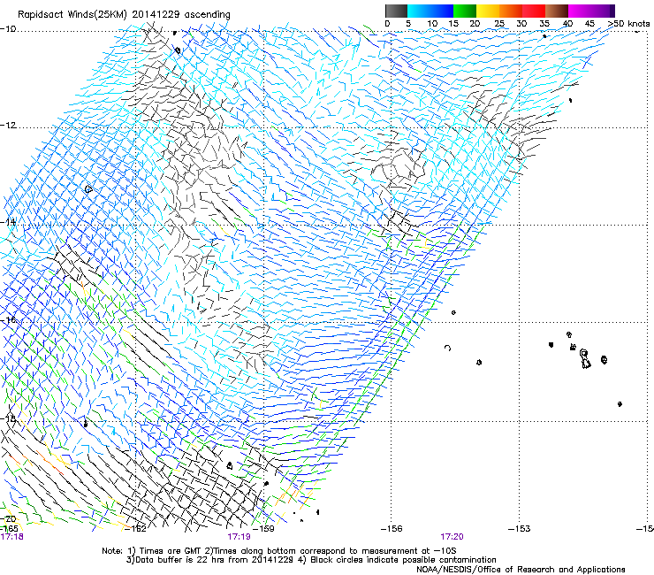Click the '>50 knots' legend label
The image size is (654, 575).
[x=628, y=24]
